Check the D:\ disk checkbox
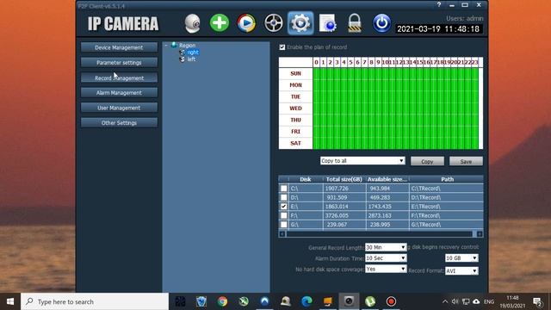Image resolution: width=551 pixels, height=310 pixels. tap(283, 197)
